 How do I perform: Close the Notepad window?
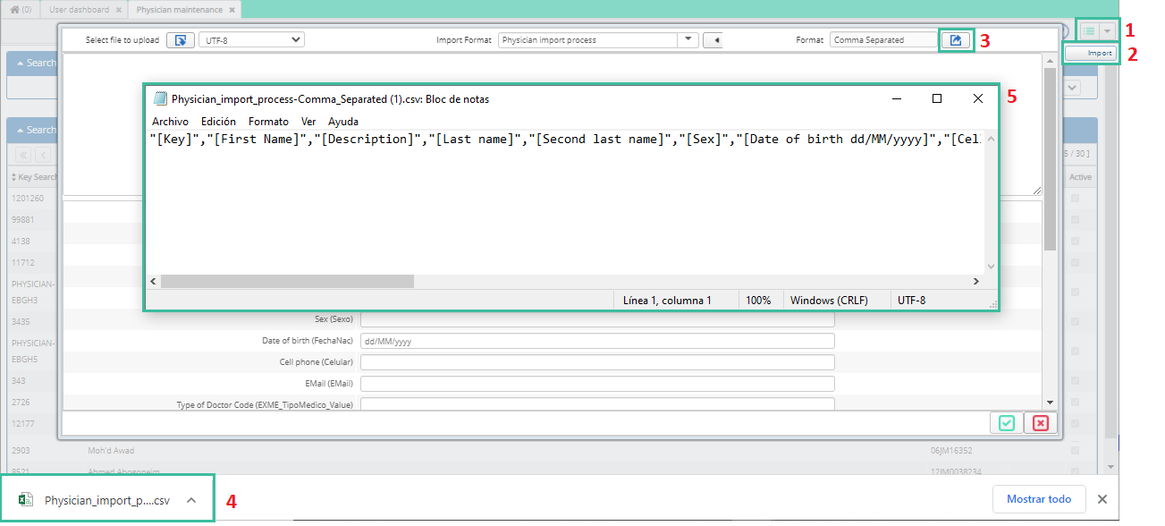tap(978, 98)
